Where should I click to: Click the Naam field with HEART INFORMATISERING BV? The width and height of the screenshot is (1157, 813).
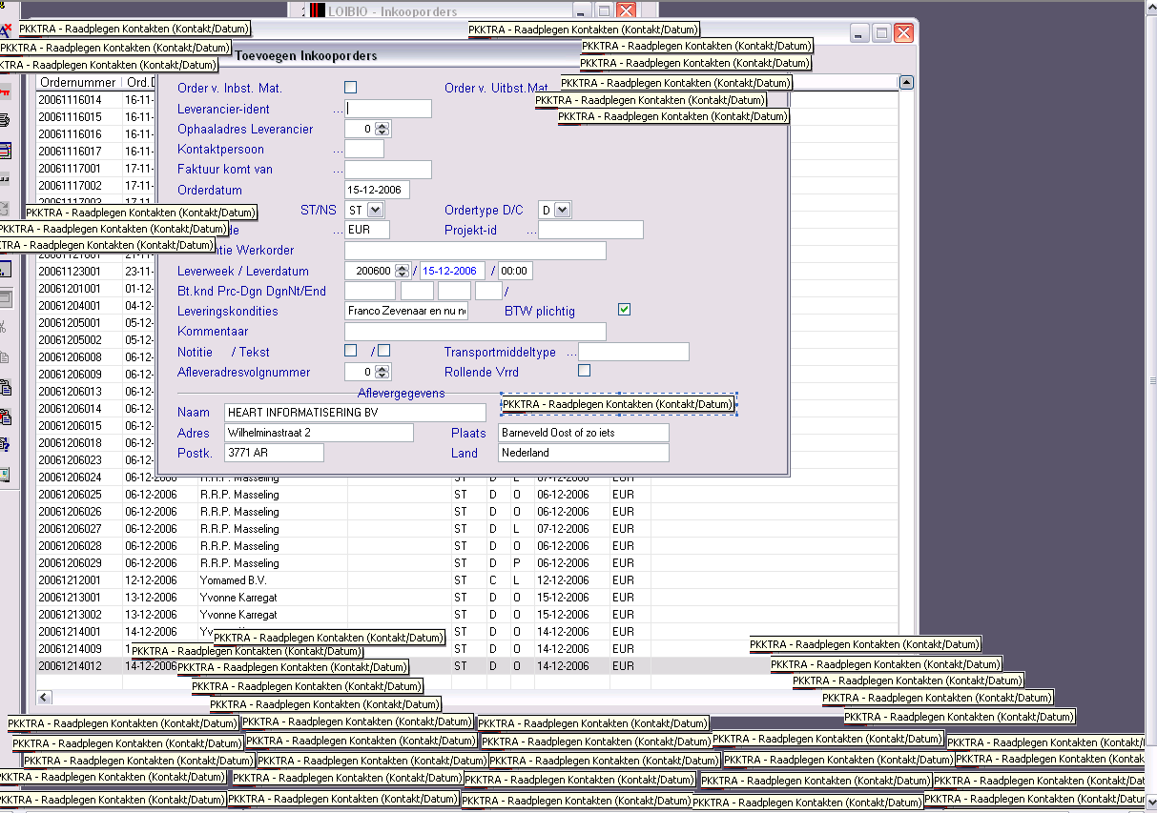355,413
